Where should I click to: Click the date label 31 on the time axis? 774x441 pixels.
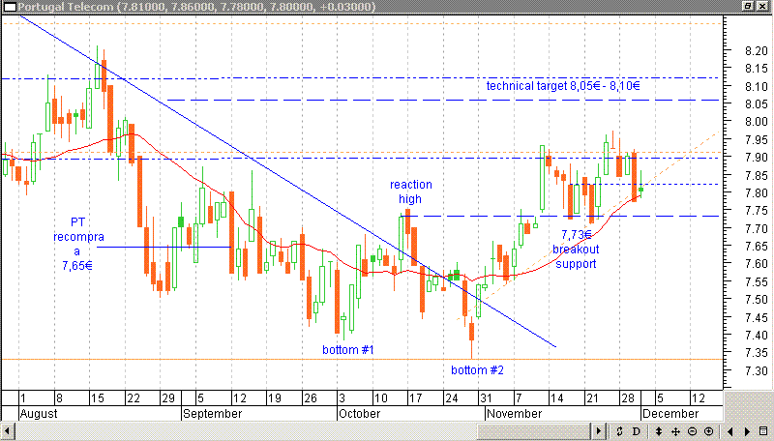486,398
